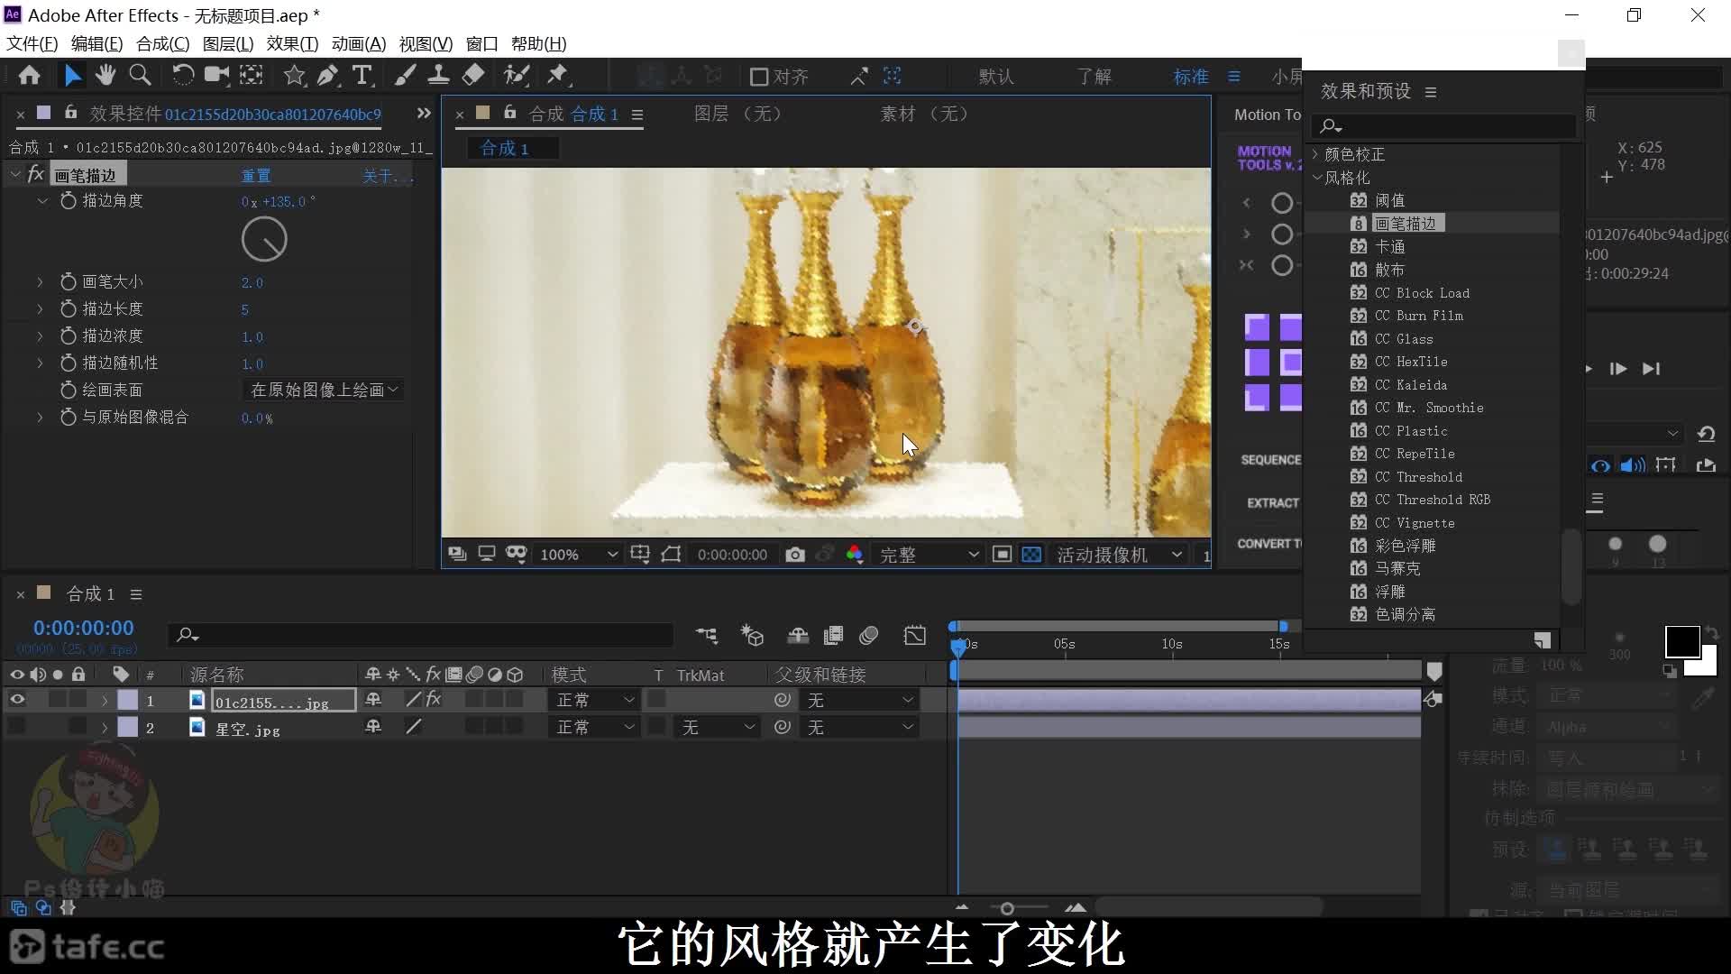Screen dimensions: 1731x974
Task: Open the 合成(C) menu
Action: 162,43
